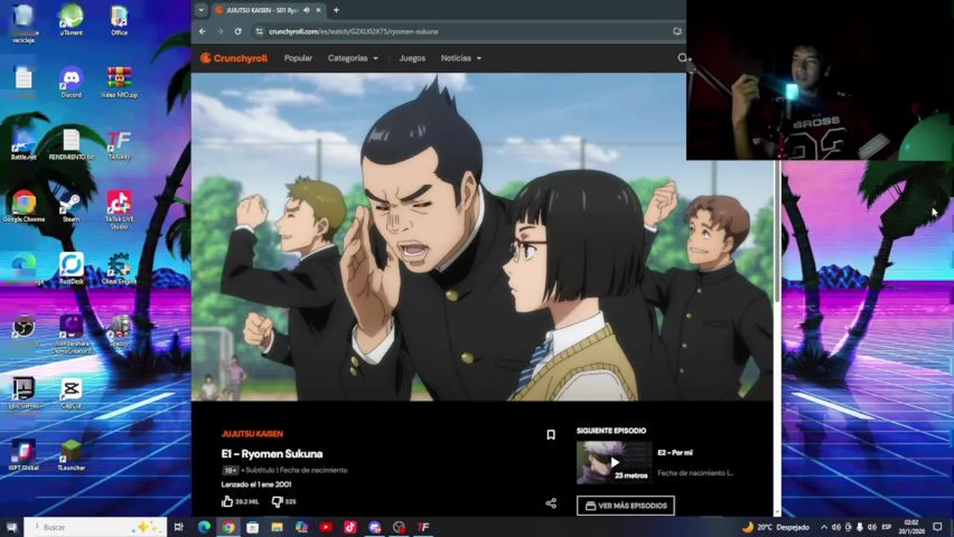954x537 pixels.
Task: Open the Juegos menu item
Action: (x=412, y=57)
